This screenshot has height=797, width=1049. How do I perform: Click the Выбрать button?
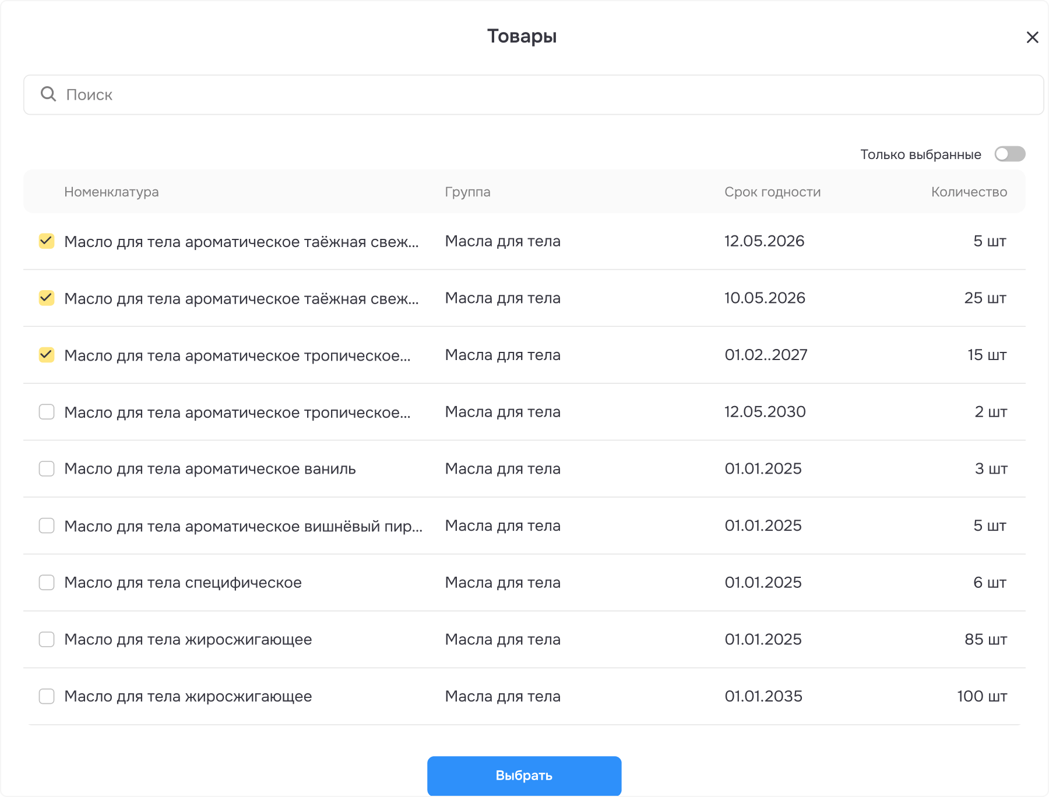tap(524, 775)
